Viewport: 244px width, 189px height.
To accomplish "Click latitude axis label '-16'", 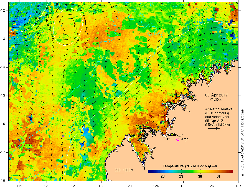I will tap(3, 124).
